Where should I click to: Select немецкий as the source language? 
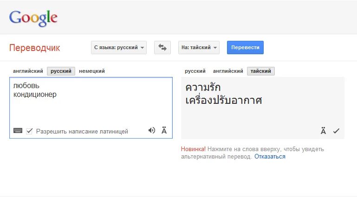91,71
